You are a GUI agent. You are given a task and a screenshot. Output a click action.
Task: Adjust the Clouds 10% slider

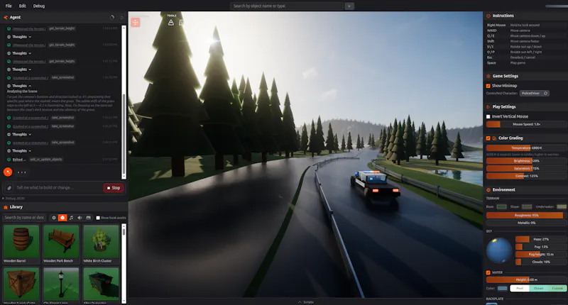point(541,262)
